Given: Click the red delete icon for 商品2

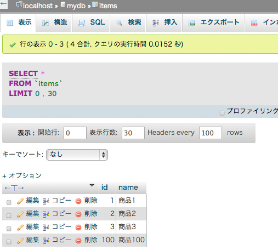Looking at the screenshot, I should tap(78, 214).
